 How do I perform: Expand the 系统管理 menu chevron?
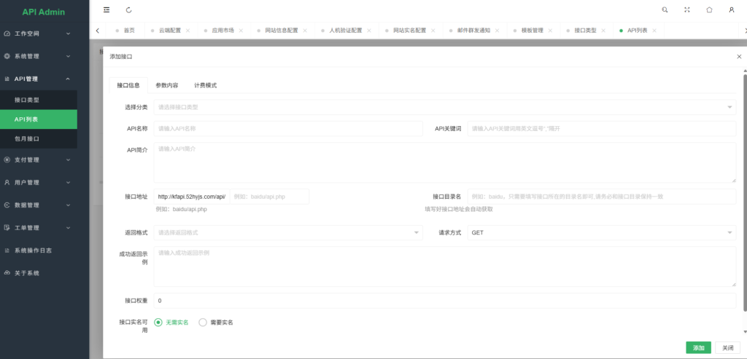pos(68,56)
